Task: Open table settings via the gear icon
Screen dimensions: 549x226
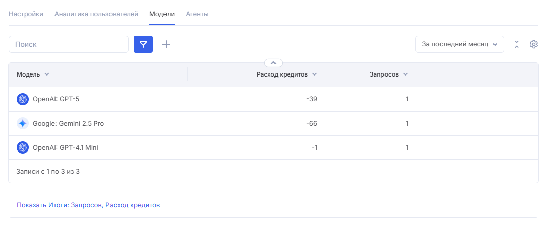Action: [x=533, y=44]
